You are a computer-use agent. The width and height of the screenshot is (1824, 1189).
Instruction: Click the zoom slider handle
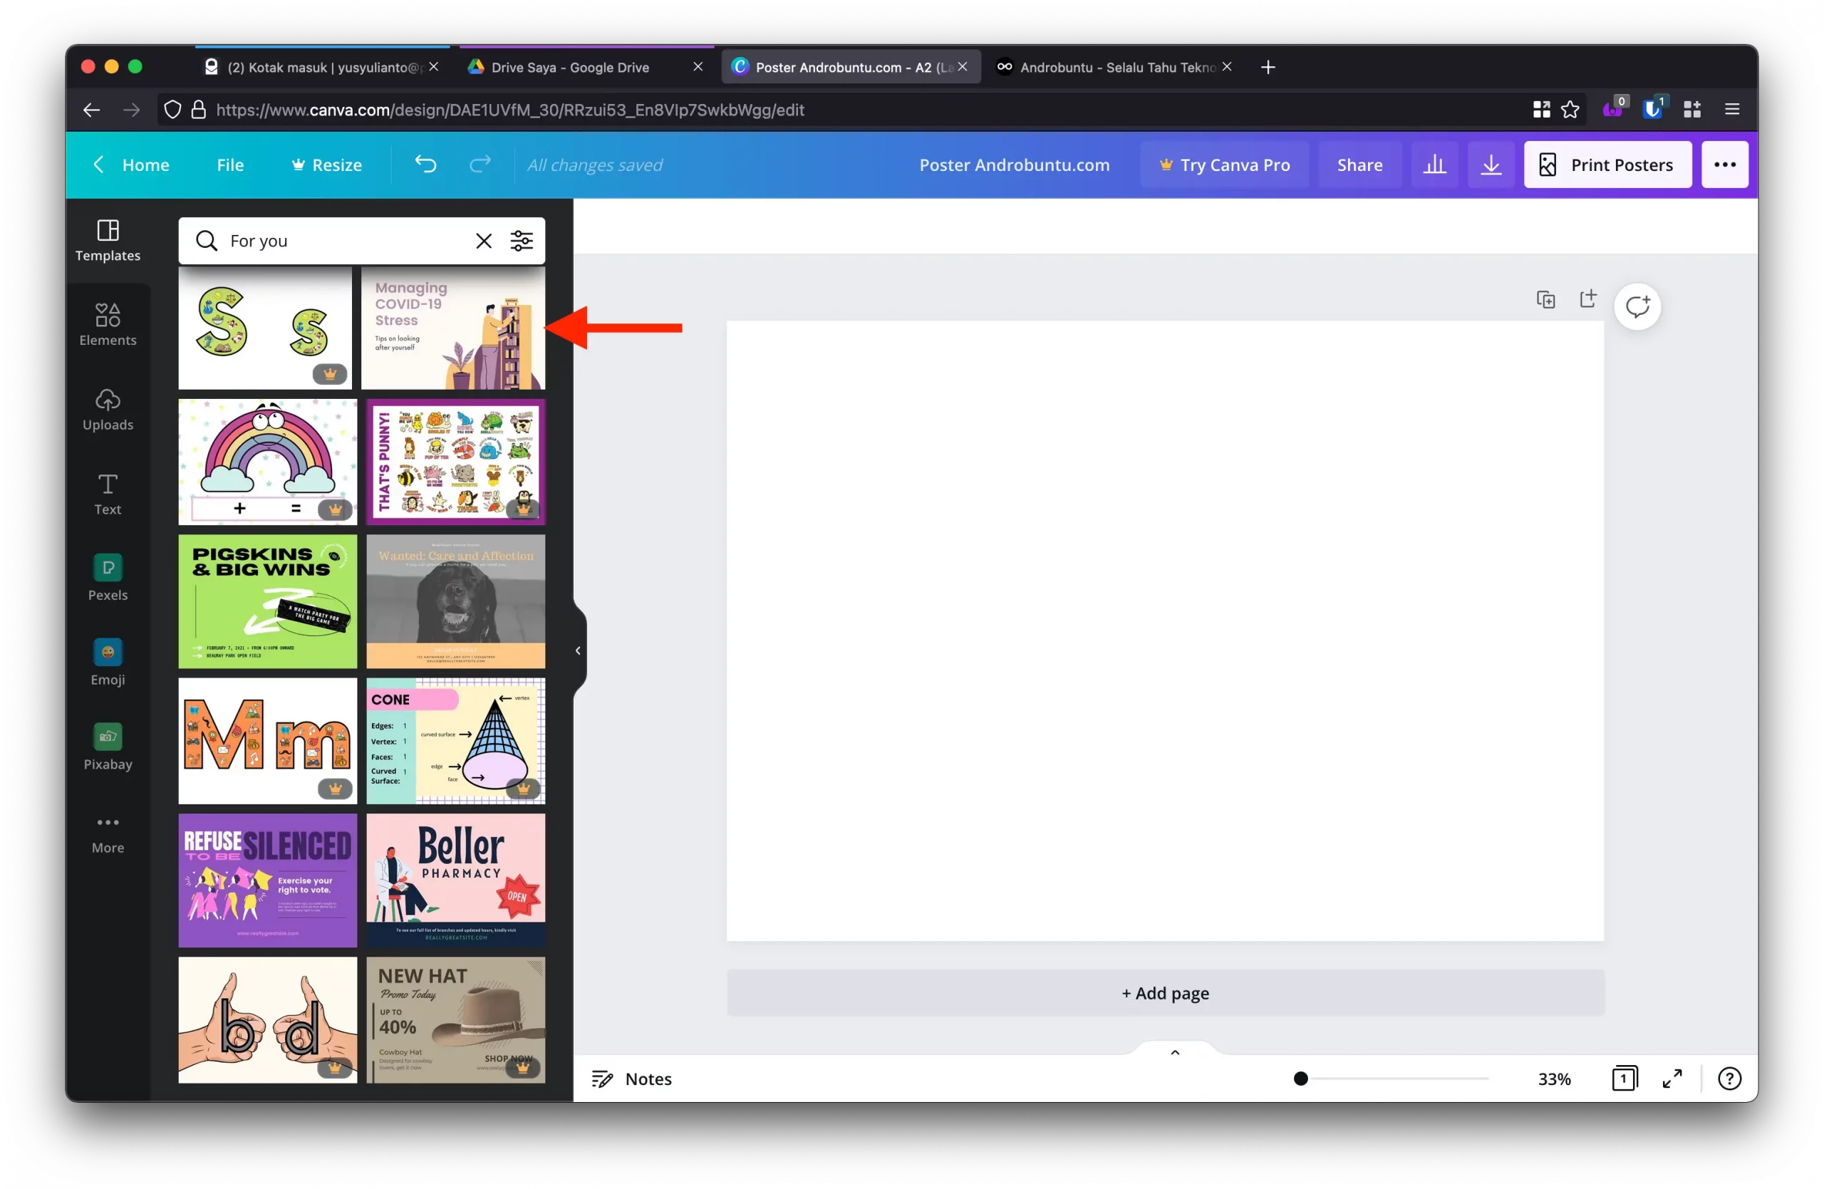[1300, 1079]
